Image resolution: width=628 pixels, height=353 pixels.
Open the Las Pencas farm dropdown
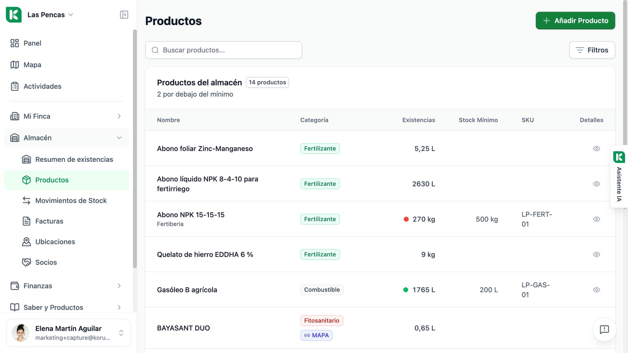50,15
